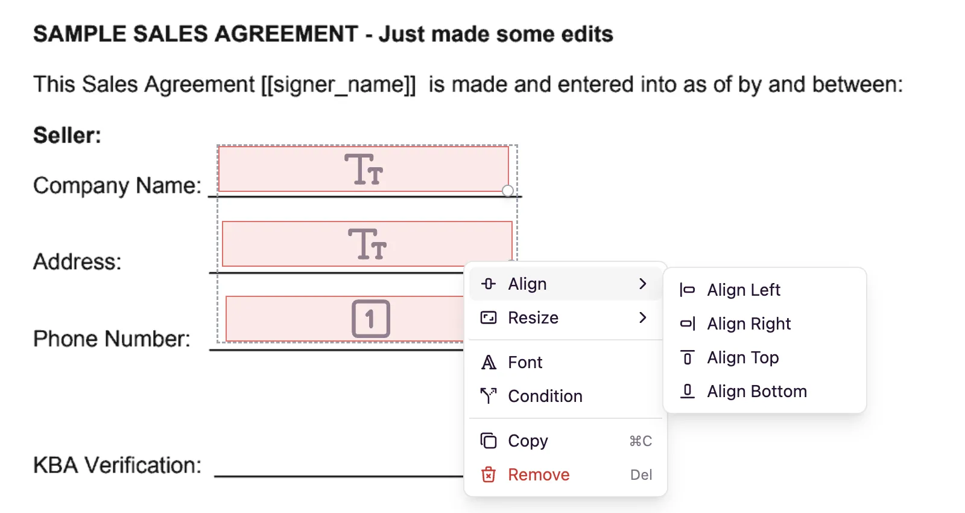The width and height of the screenshot is (965, 513).
Task: Click the Font letter icon
Action: (x=489, y=362)
